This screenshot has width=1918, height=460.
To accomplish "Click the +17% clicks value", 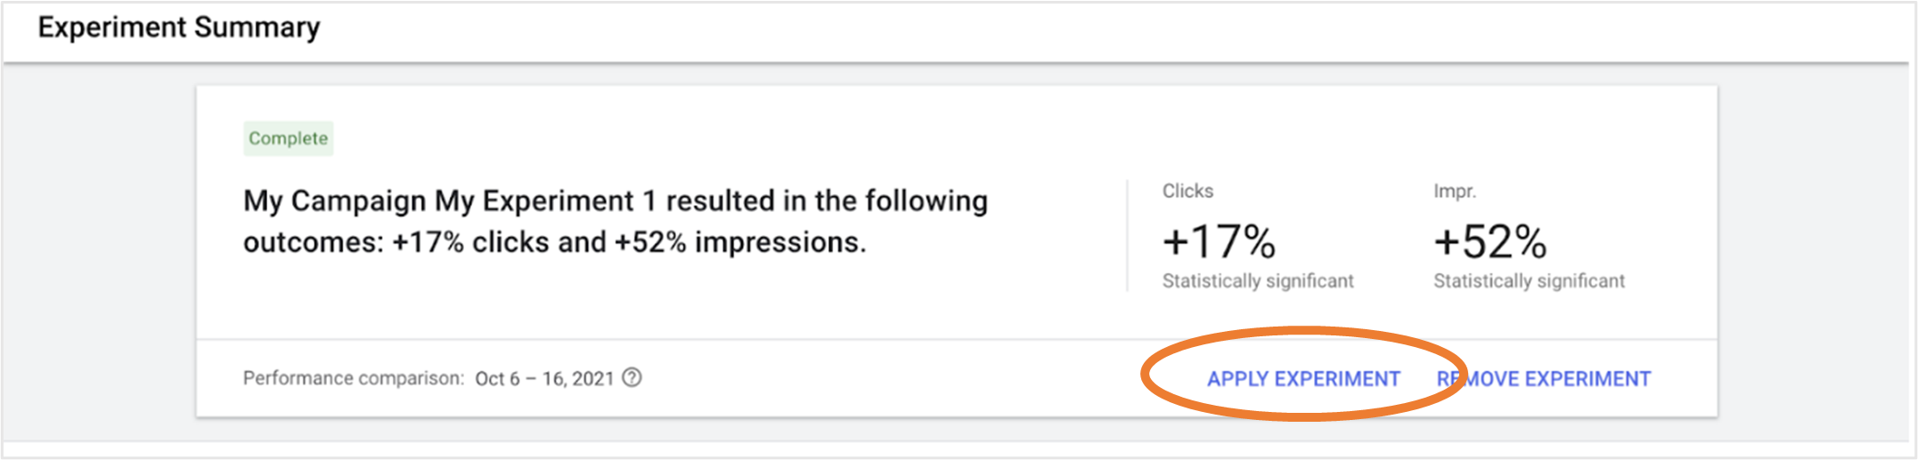I will click(1219, 241).
